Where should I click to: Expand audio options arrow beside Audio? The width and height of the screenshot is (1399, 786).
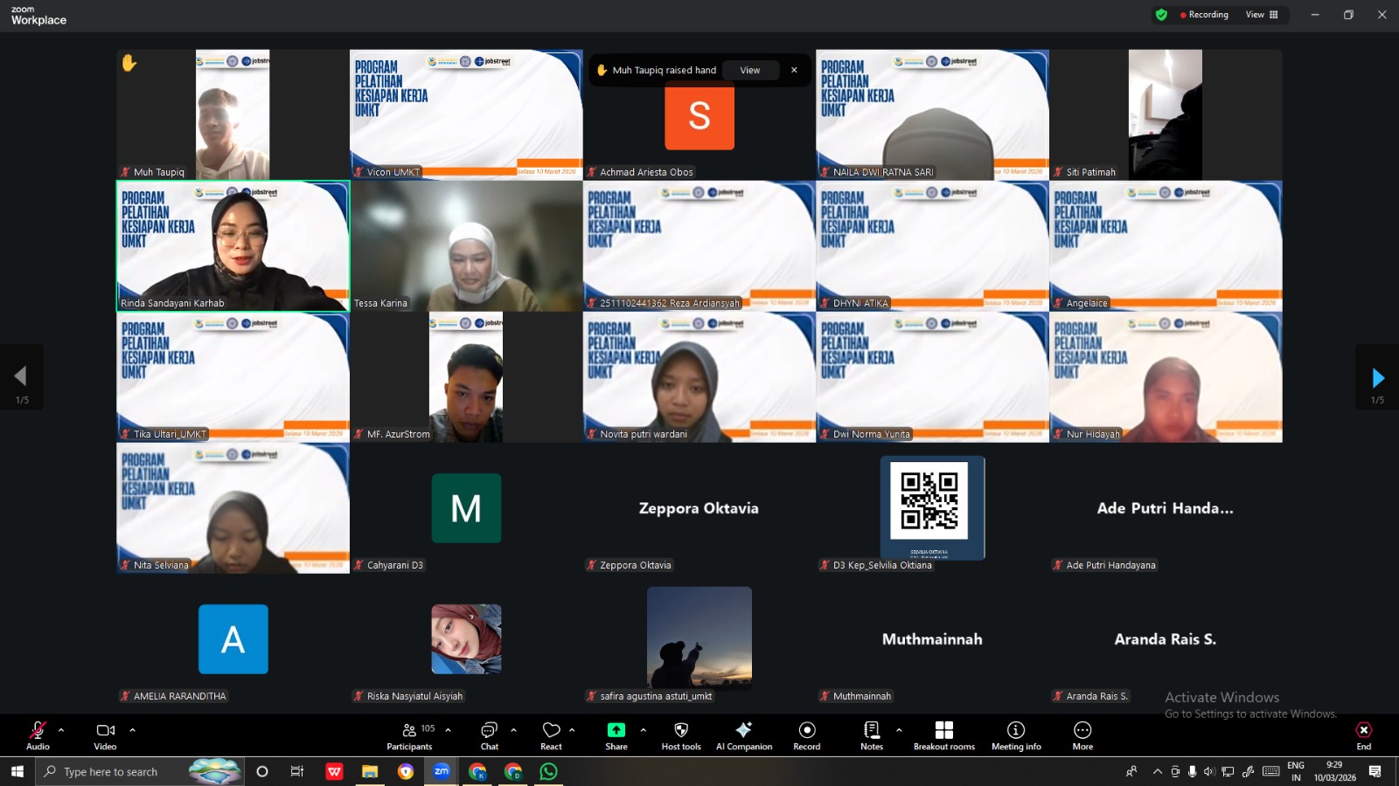pos(61,730)
